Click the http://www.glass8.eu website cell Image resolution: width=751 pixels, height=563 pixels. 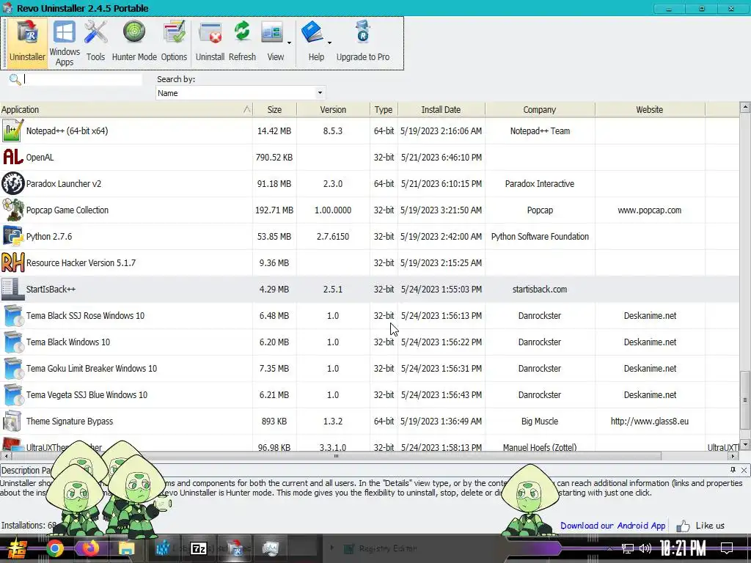650,422
